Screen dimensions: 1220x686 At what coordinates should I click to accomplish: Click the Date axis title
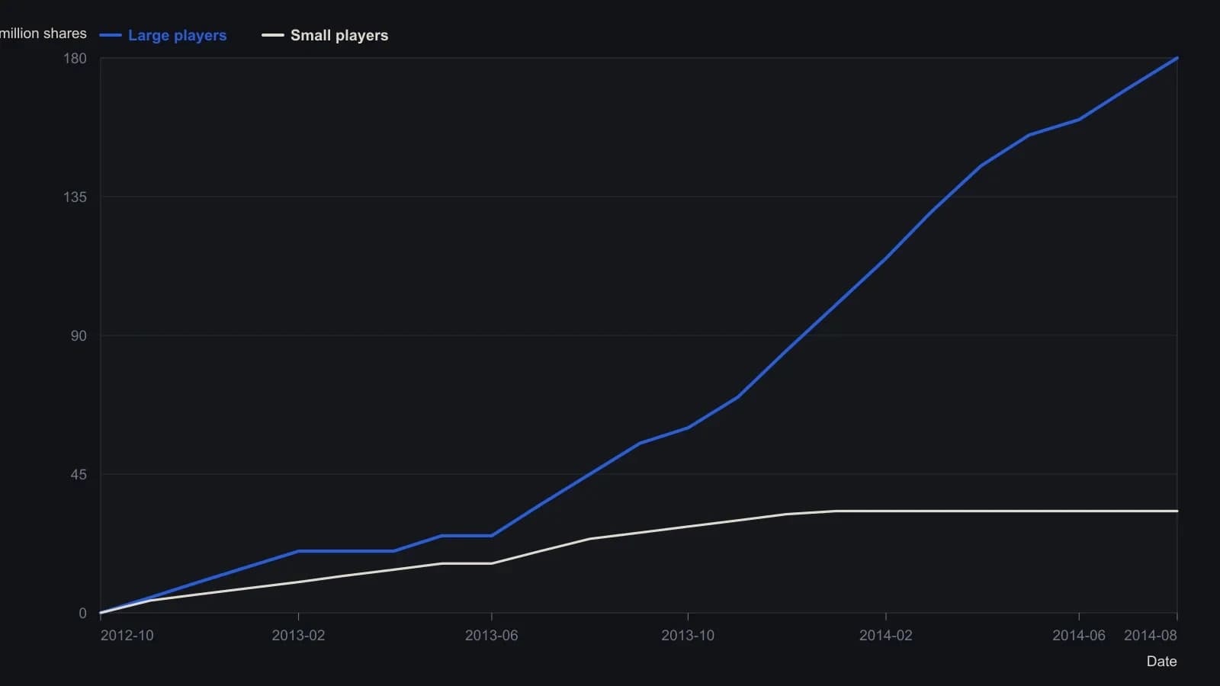(1161, 661)
